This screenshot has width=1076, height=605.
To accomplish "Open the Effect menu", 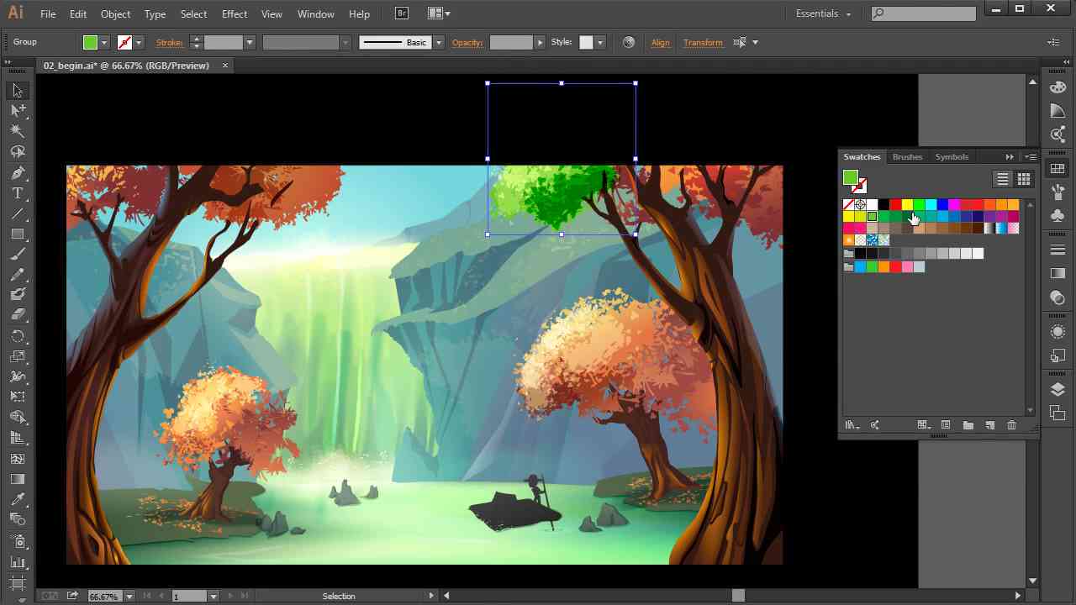I will pyautogui.click(x=235, y=13).
